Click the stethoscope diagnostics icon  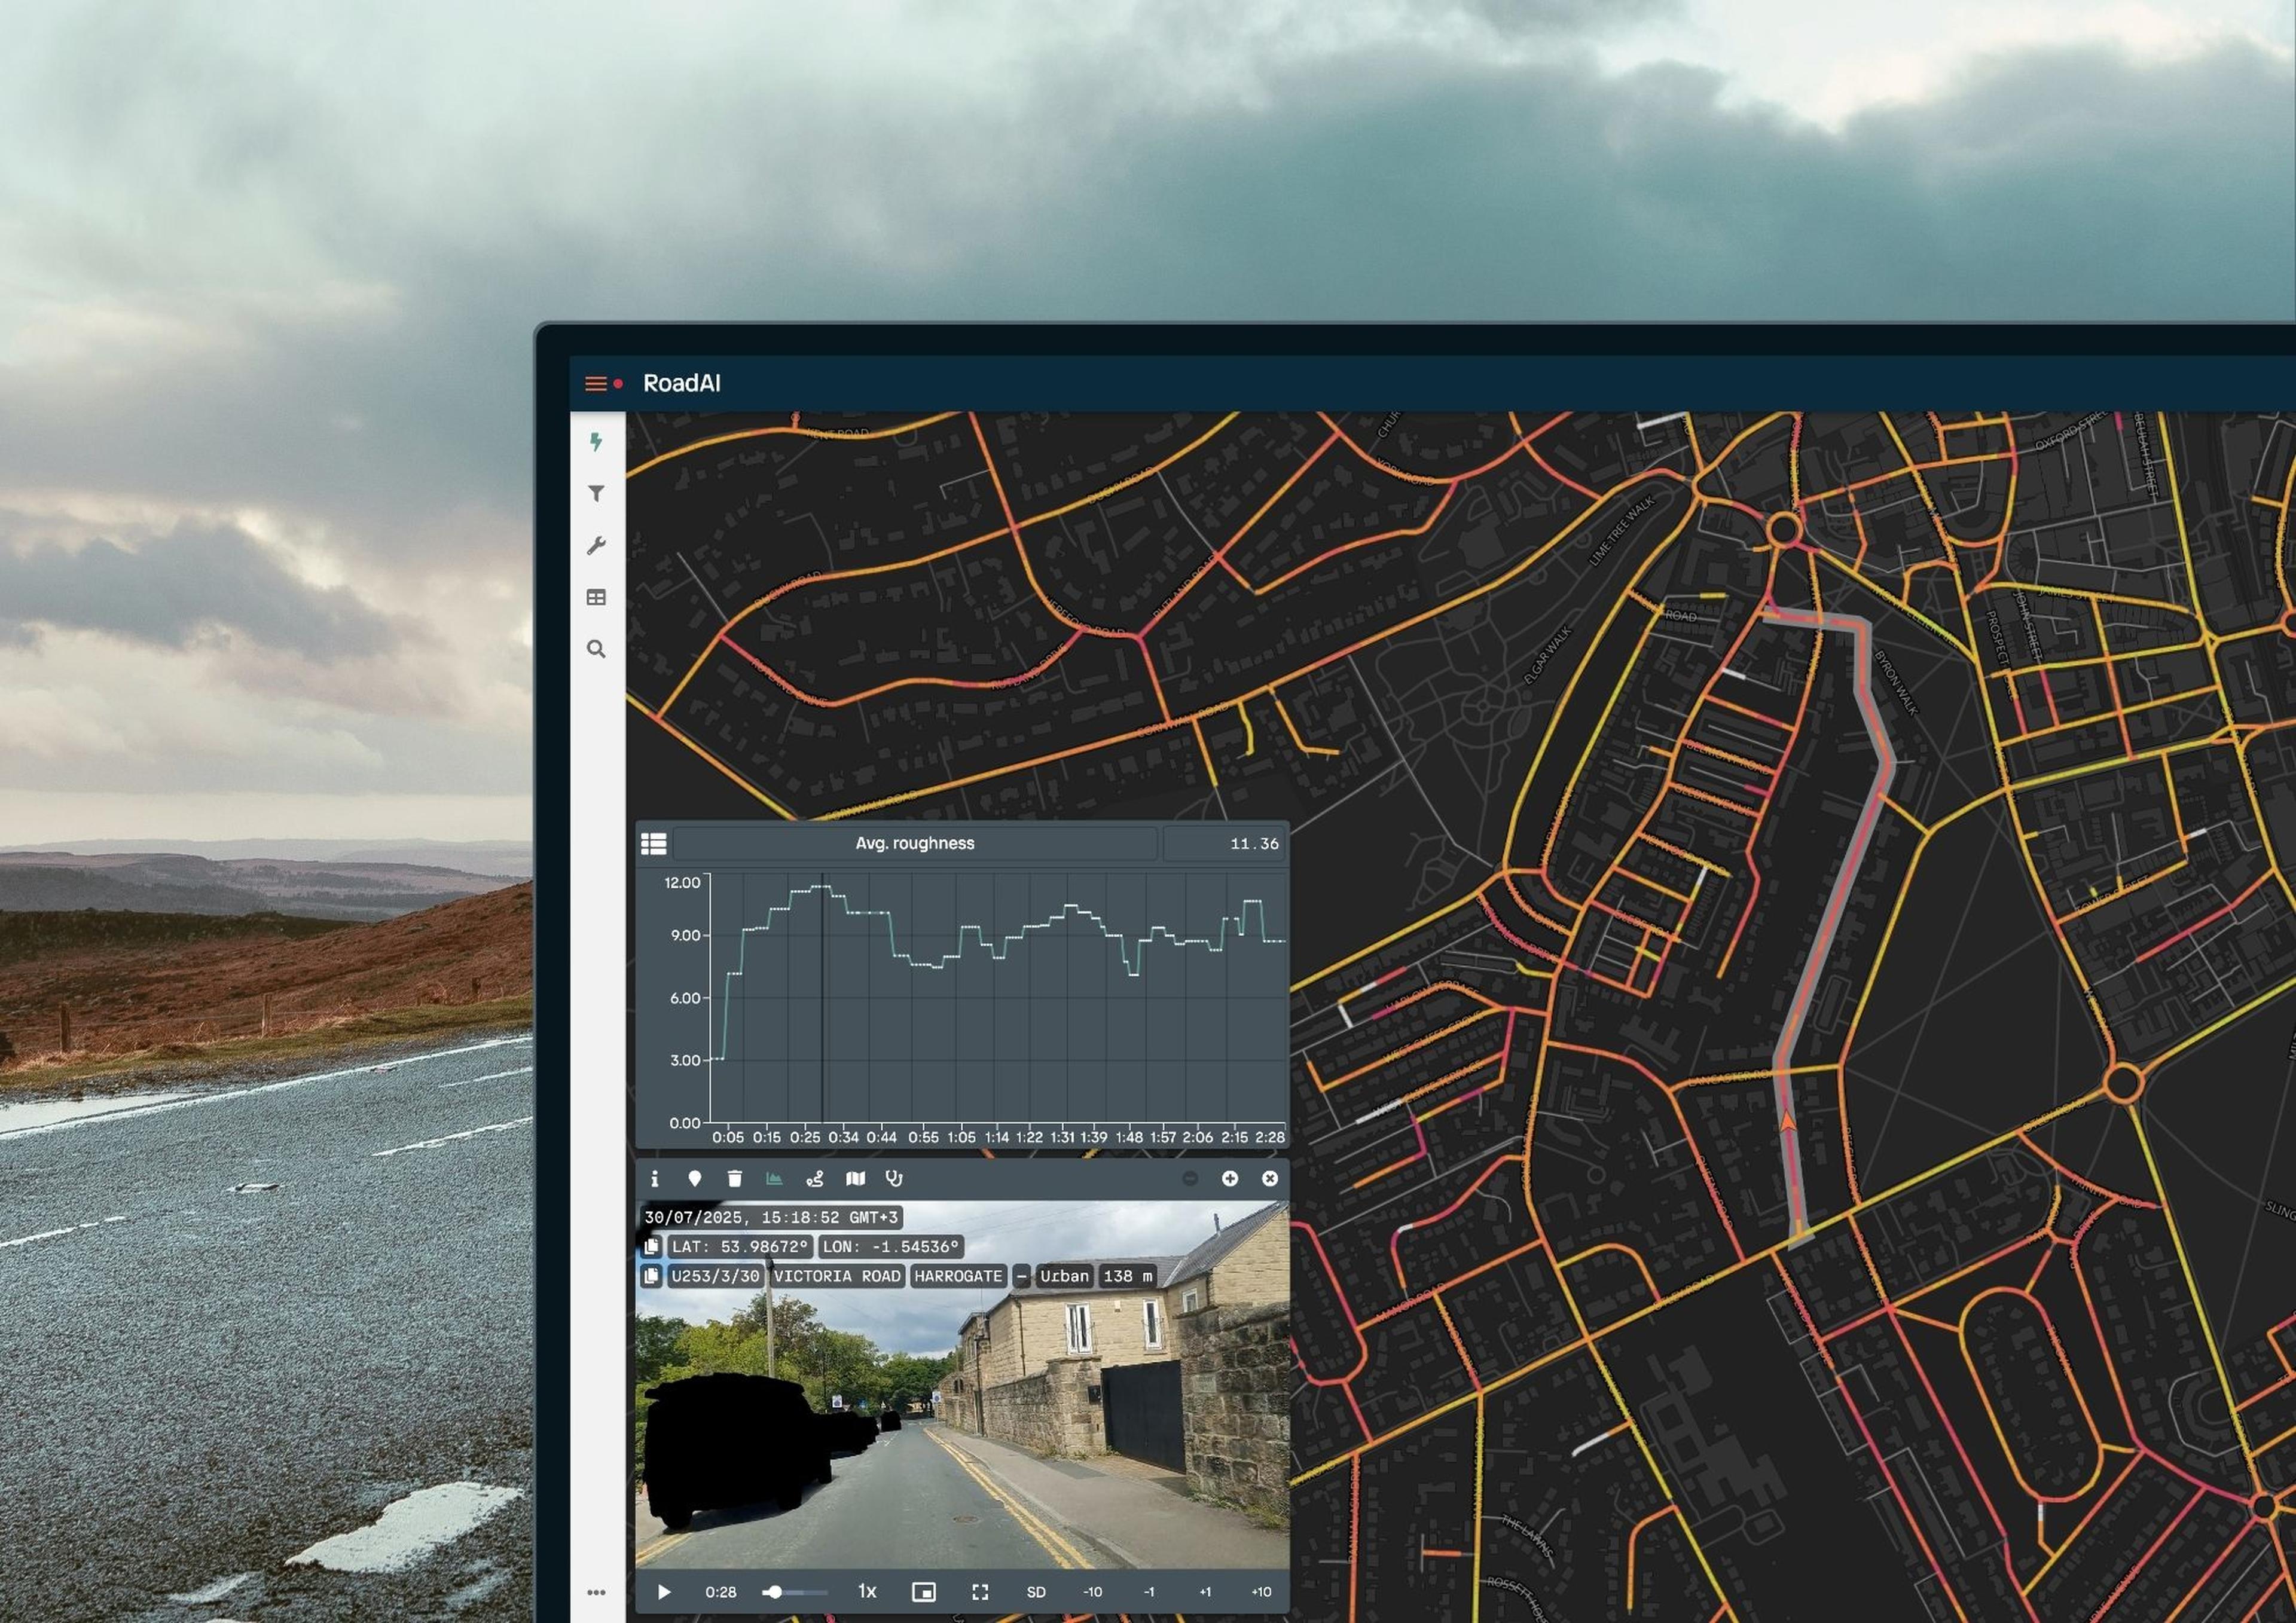[x=894, y=1179]
